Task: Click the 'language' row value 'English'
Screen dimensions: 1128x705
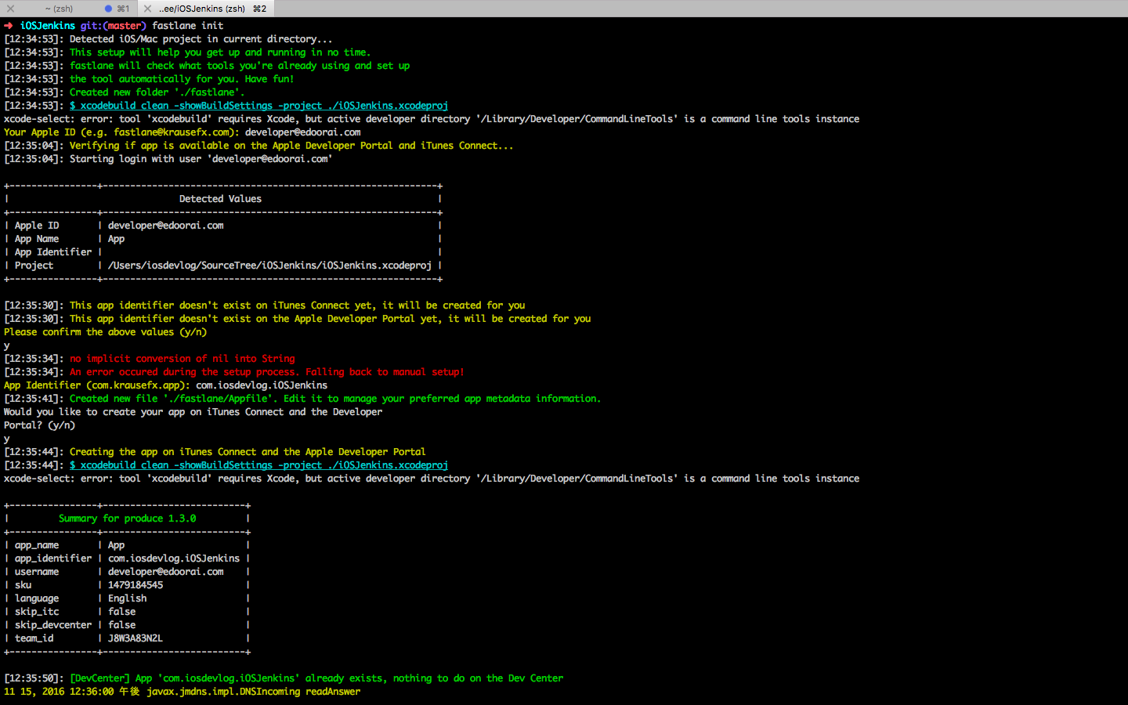Action: click(x=128, y=598)
